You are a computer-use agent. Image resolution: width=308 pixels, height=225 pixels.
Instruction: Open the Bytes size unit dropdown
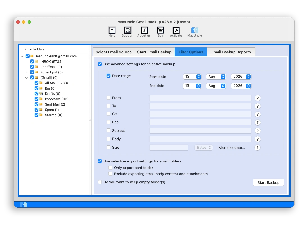[204, 148]
